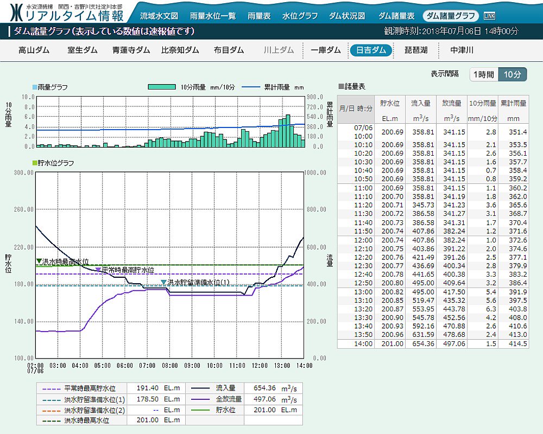Click the 観測時刻 timestamp in header
The width and height of the screenshot is (543, 434).
pos(451,31)
